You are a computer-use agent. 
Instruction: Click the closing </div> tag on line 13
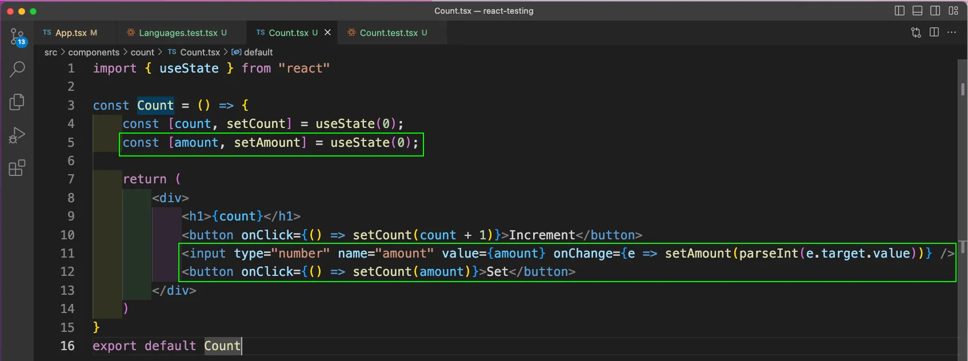coord(174,290)
